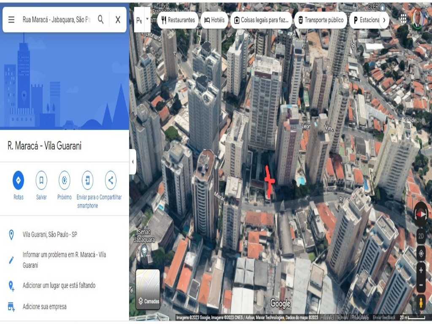This screenshot has height=324, width=432.
Task: Select the Coisas legais para fazer chip
Action: 261,20
